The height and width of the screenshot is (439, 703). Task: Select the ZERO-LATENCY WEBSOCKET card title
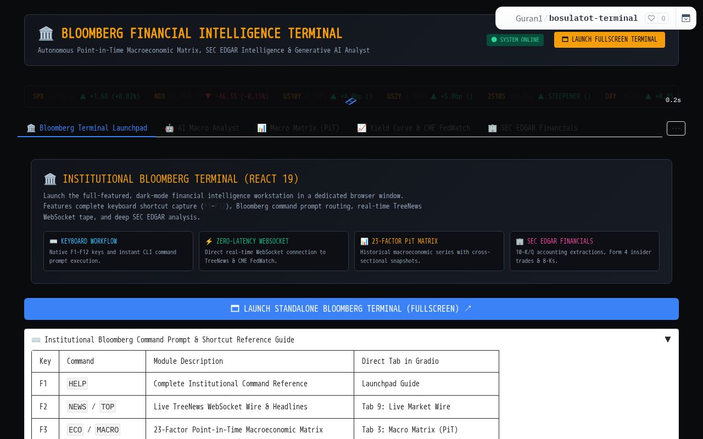pyautogui.click(x=253, y=241)
